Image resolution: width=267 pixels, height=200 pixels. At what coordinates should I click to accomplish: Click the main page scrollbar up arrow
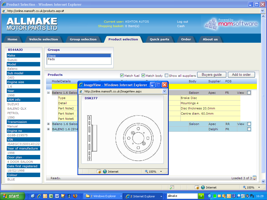tap(263, 16)
